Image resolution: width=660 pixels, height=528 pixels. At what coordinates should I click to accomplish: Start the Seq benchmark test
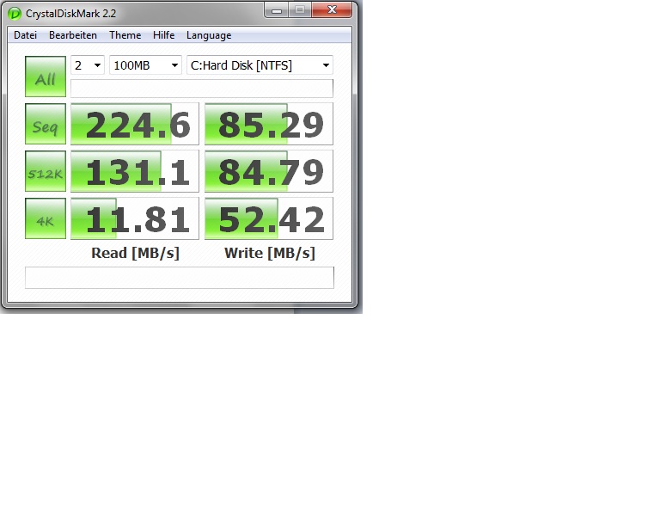[46, 124]
